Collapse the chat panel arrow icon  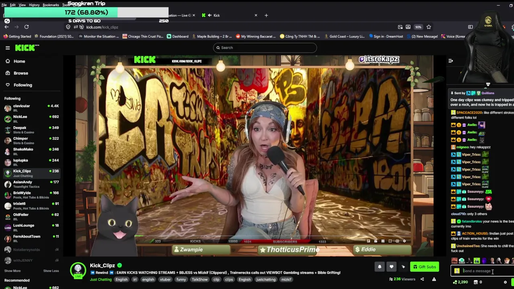coord(451,61)
